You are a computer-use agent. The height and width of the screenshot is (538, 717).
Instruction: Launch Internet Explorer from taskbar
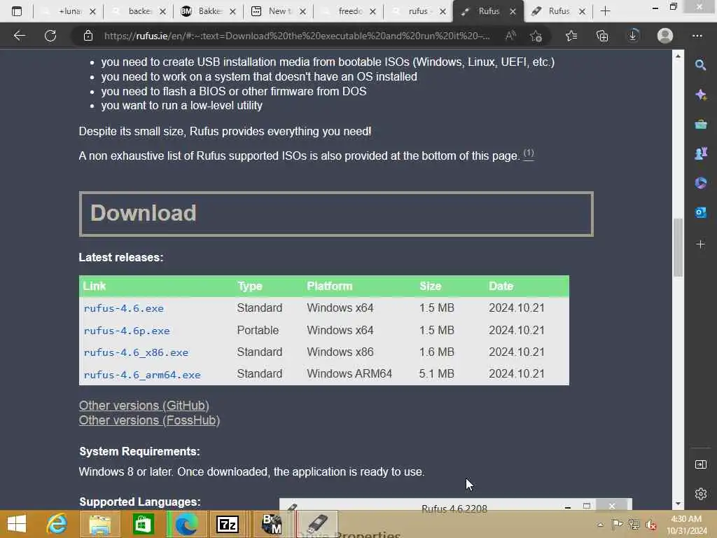(x=57, y=524)
